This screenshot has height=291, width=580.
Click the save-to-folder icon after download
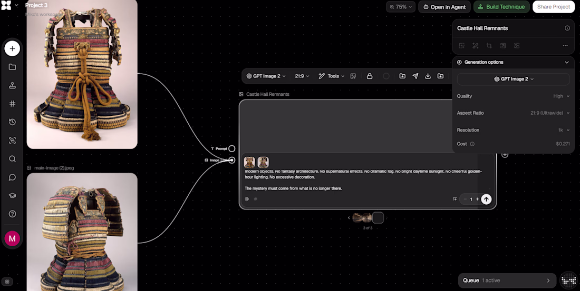tap(440, 76)
